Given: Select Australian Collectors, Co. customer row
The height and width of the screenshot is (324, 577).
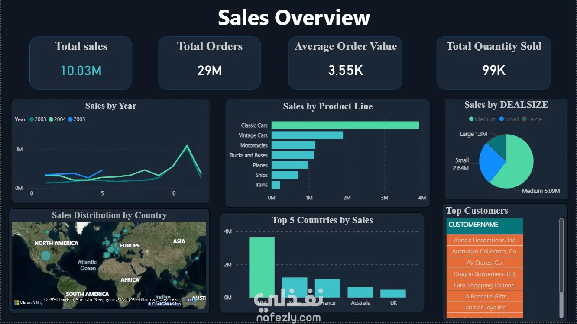Looking at the screenshot, I should 485,251.
